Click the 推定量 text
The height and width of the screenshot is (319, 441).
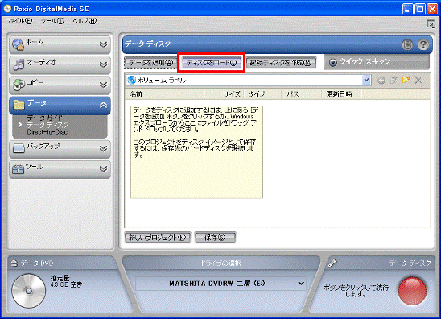point(60,278)
